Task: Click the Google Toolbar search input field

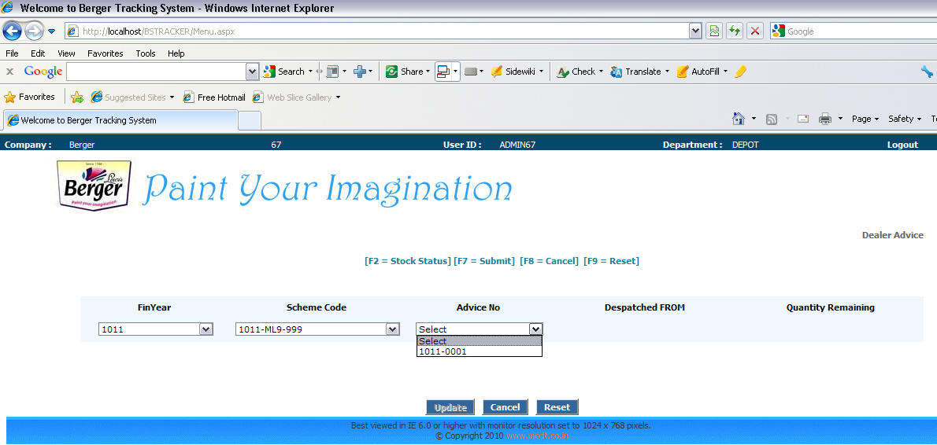Action: (x=156, y=72)
